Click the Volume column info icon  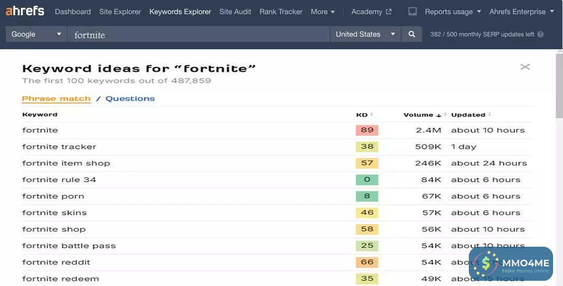pos(445,114)
